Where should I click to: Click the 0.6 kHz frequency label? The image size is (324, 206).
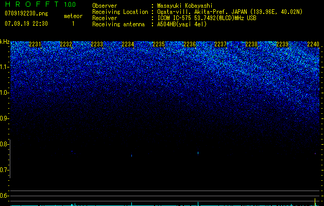[4, 196]
